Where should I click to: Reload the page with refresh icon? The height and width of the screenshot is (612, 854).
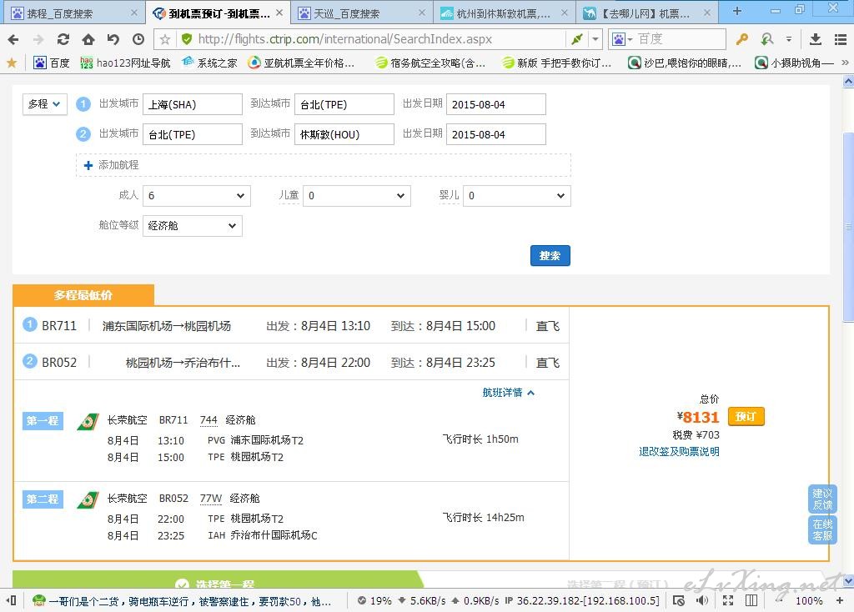point(63,39)
